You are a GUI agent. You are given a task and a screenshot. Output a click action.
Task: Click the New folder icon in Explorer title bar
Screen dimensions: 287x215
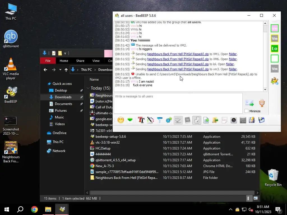[60, 53]
